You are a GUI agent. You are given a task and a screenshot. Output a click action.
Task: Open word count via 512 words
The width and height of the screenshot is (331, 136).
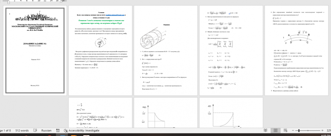tap(22, 130)
